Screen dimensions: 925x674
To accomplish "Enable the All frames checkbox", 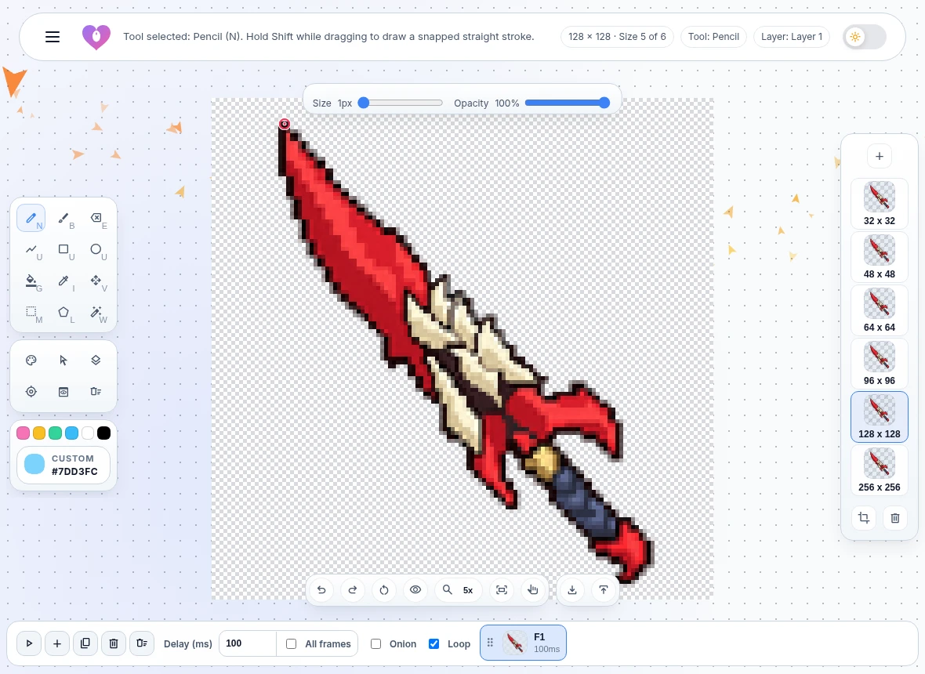I will point(292,644).
